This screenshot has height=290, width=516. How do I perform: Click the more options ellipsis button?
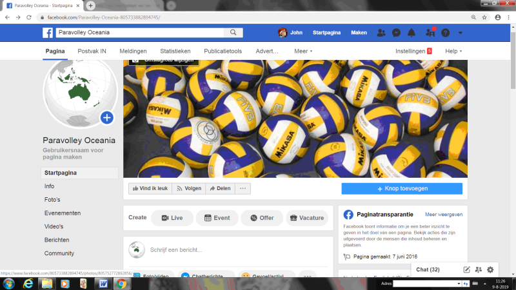click(x=243, y=188)
